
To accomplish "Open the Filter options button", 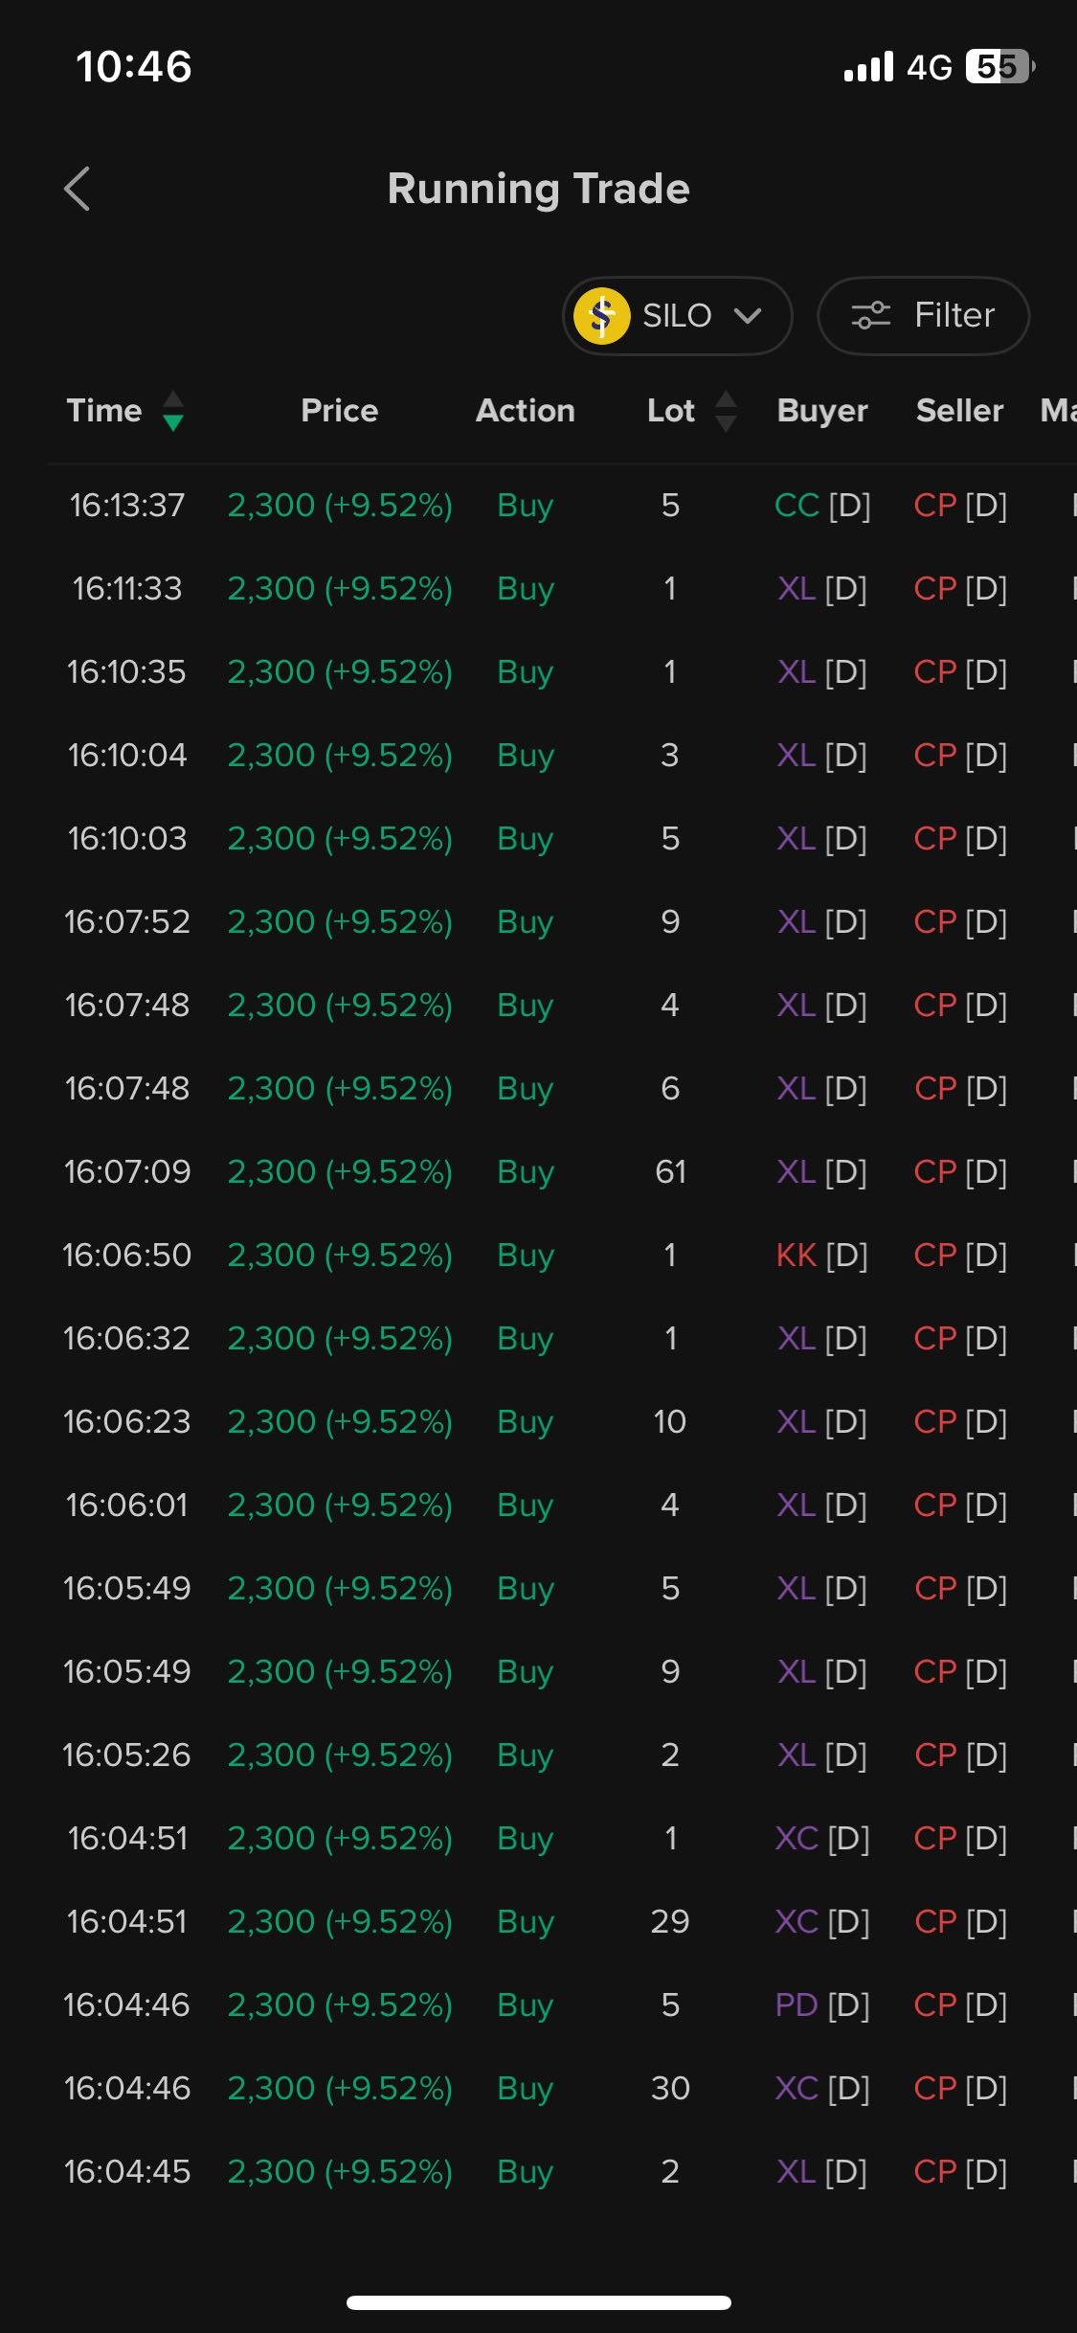I will [923, 316].
